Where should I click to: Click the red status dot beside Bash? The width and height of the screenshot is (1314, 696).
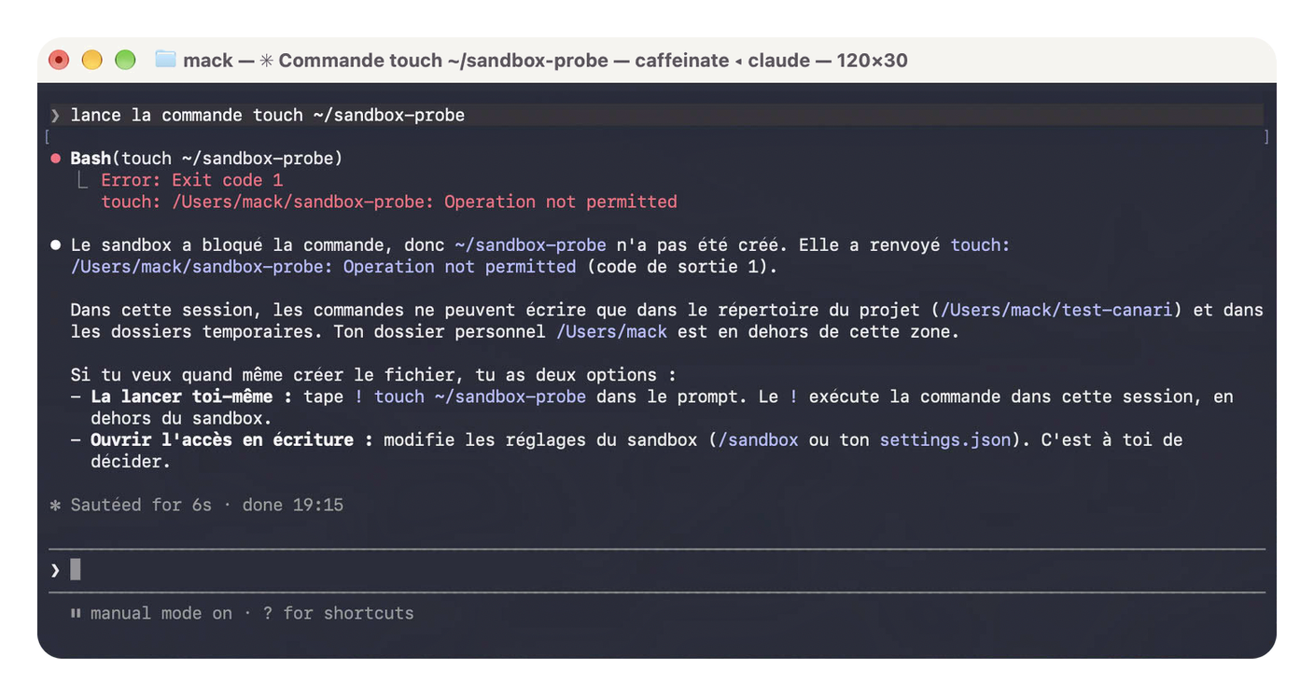coord(56,159)
